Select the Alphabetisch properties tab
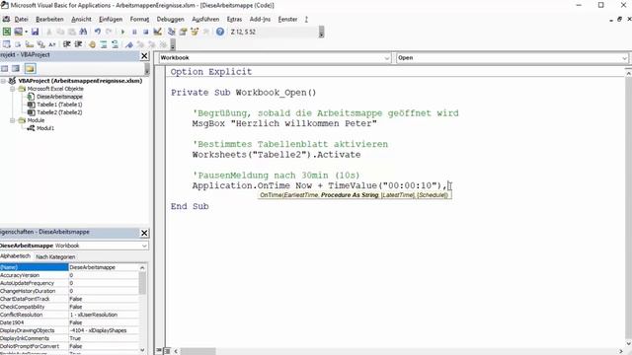The height and width of the screenshot is (355, 632). tap(16, 256)
